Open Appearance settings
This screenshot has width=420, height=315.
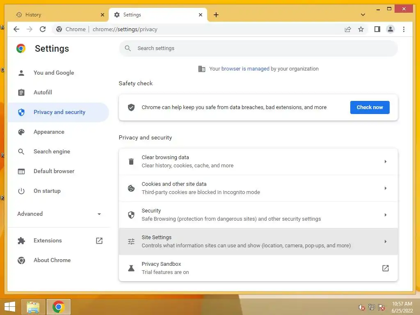coord(58,132)
